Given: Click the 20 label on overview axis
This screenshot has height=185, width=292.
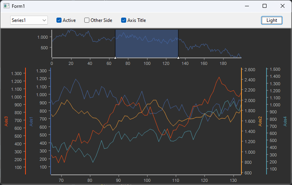Looking at the screenshot, I should pos(71,63).
